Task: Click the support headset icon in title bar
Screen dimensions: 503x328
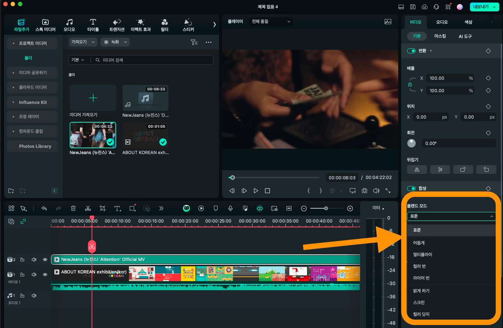Action: [x=436, y=7]
